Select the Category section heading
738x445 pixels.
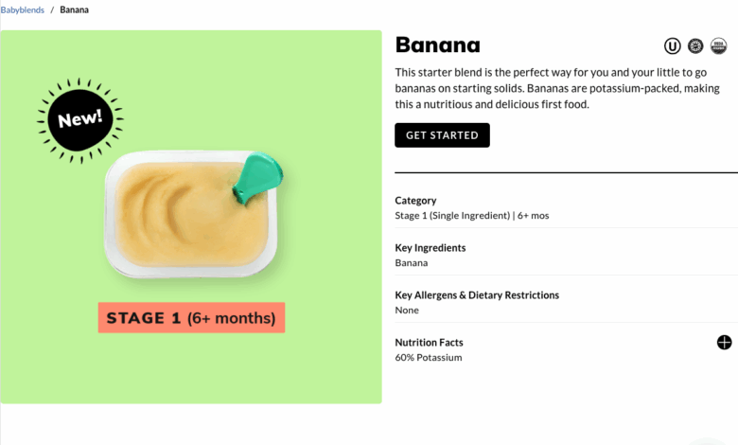click(415, 201)
